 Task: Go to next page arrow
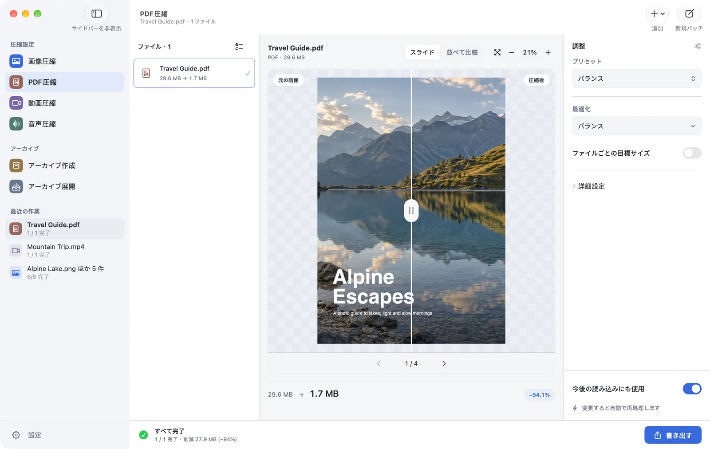click(x=444, y=363)
